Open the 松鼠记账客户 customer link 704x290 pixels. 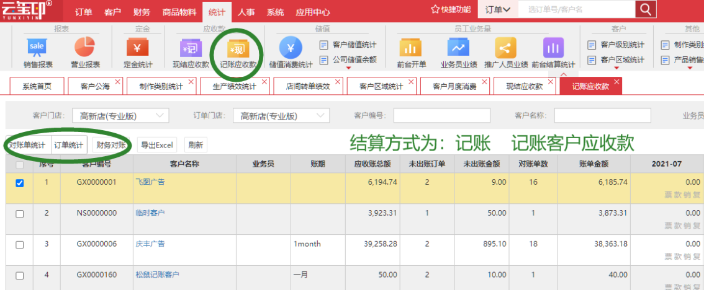coord(157,275)
